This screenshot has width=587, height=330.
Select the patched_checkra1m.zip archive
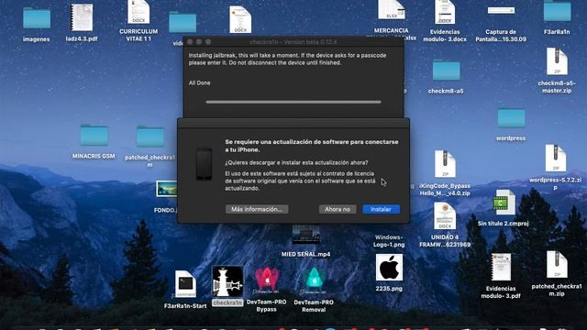557,264
